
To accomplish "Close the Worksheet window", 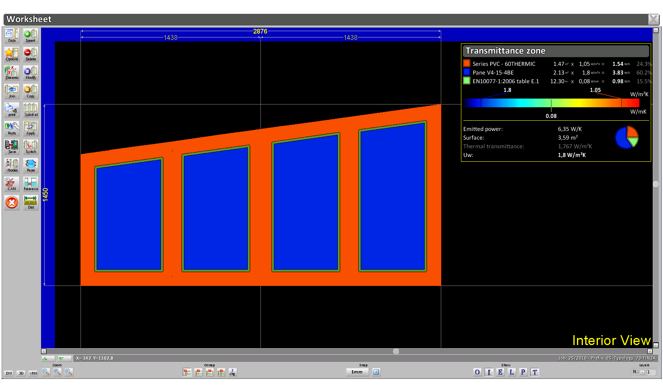I will 654,19.
